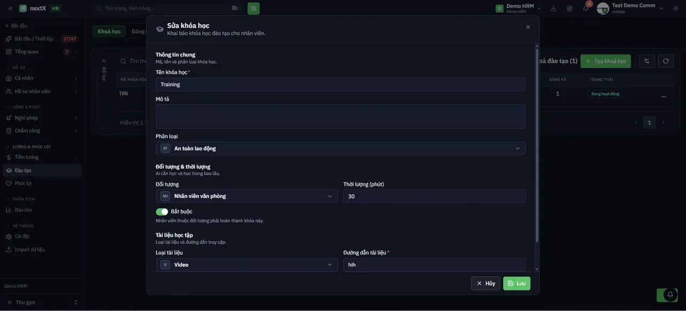Open the three-dot menu for TRN row

[x=663, y=97]
